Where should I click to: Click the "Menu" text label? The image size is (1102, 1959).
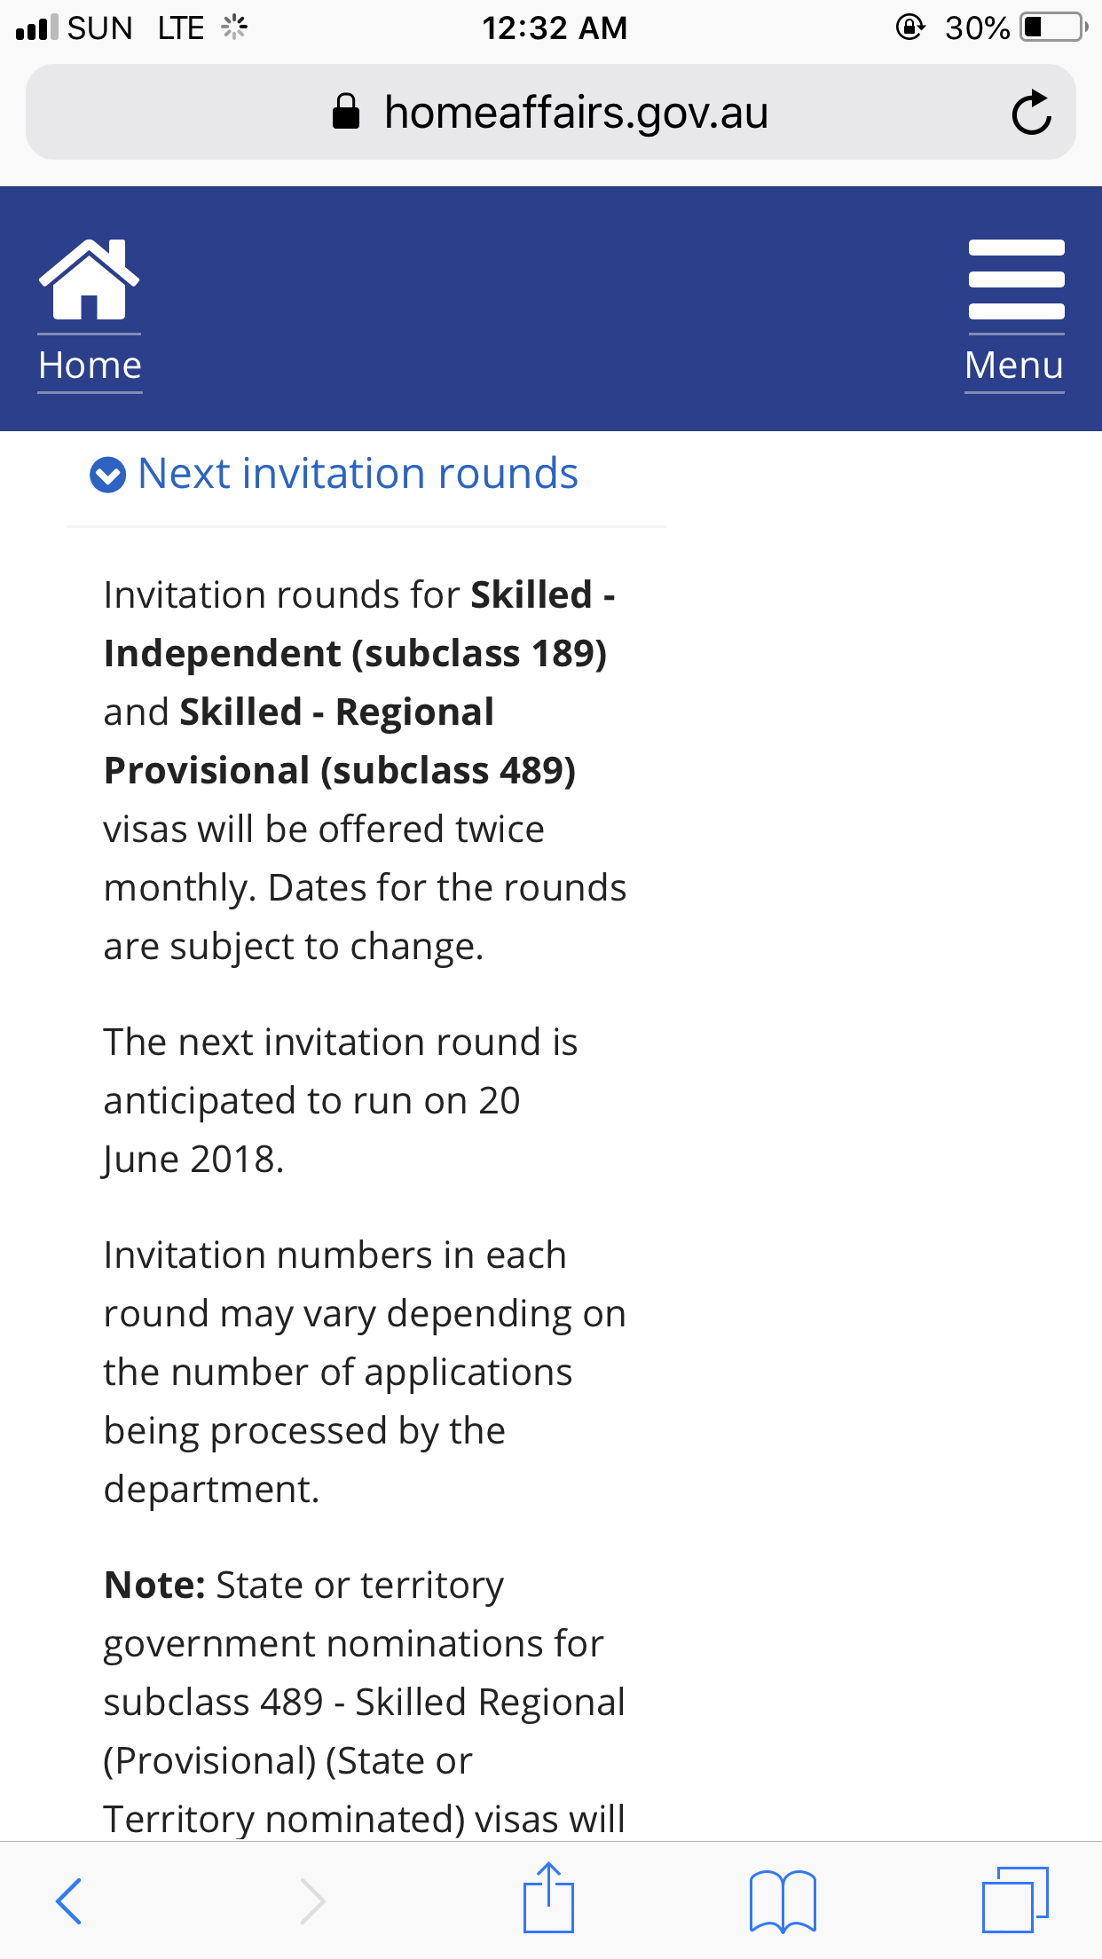pos(1014,366)
